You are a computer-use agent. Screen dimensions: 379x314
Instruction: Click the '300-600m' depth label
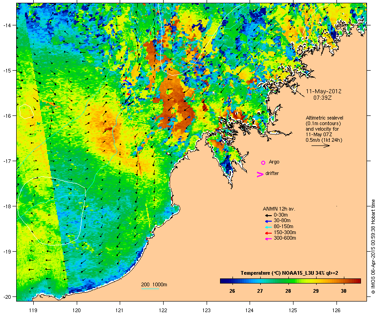[285, 238]
